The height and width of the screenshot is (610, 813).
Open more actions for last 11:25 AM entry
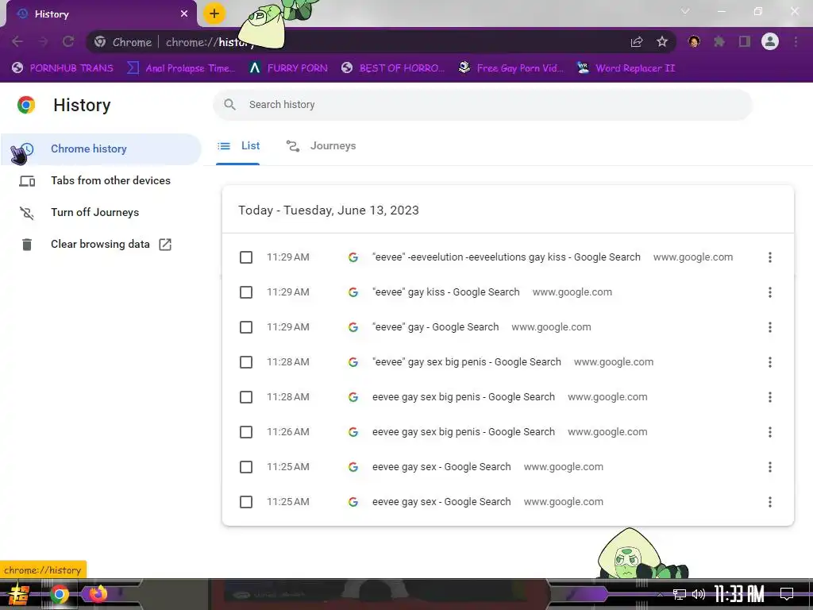[x=770, y=502]
